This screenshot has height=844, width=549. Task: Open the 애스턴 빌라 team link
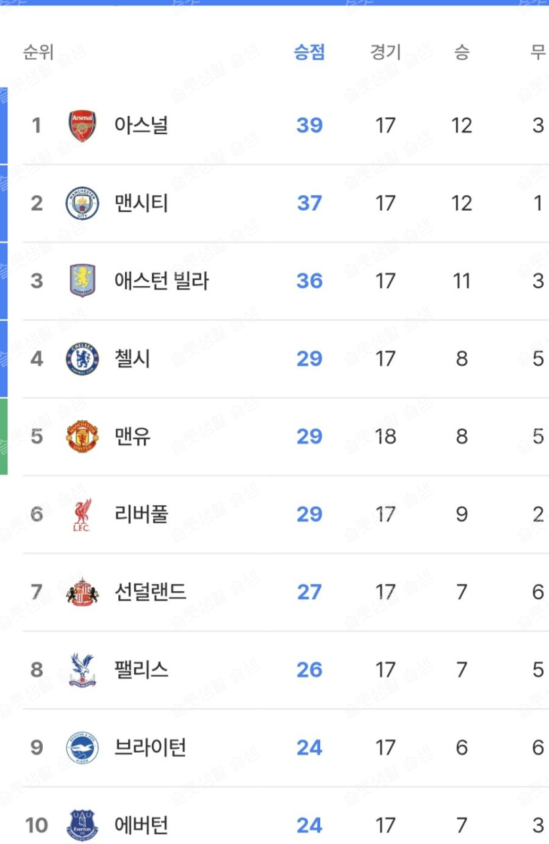tap(161, 281)
